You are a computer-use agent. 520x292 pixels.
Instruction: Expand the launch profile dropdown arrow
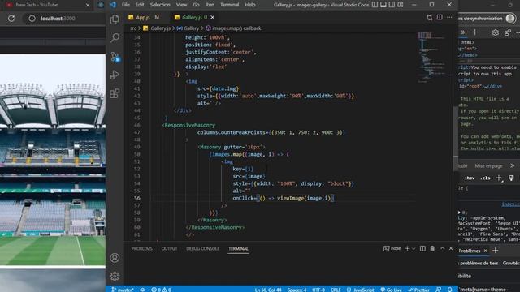pos(414,249)
